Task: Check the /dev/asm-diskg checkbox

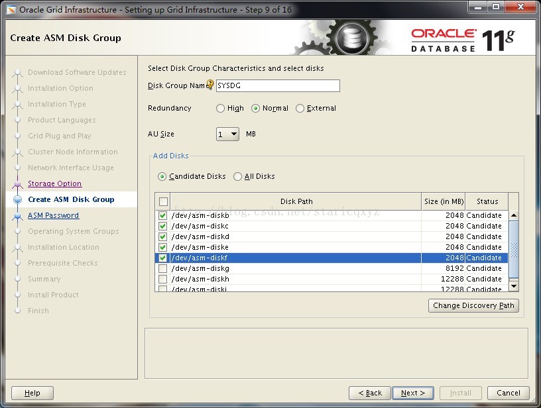Action: point(163,269)
